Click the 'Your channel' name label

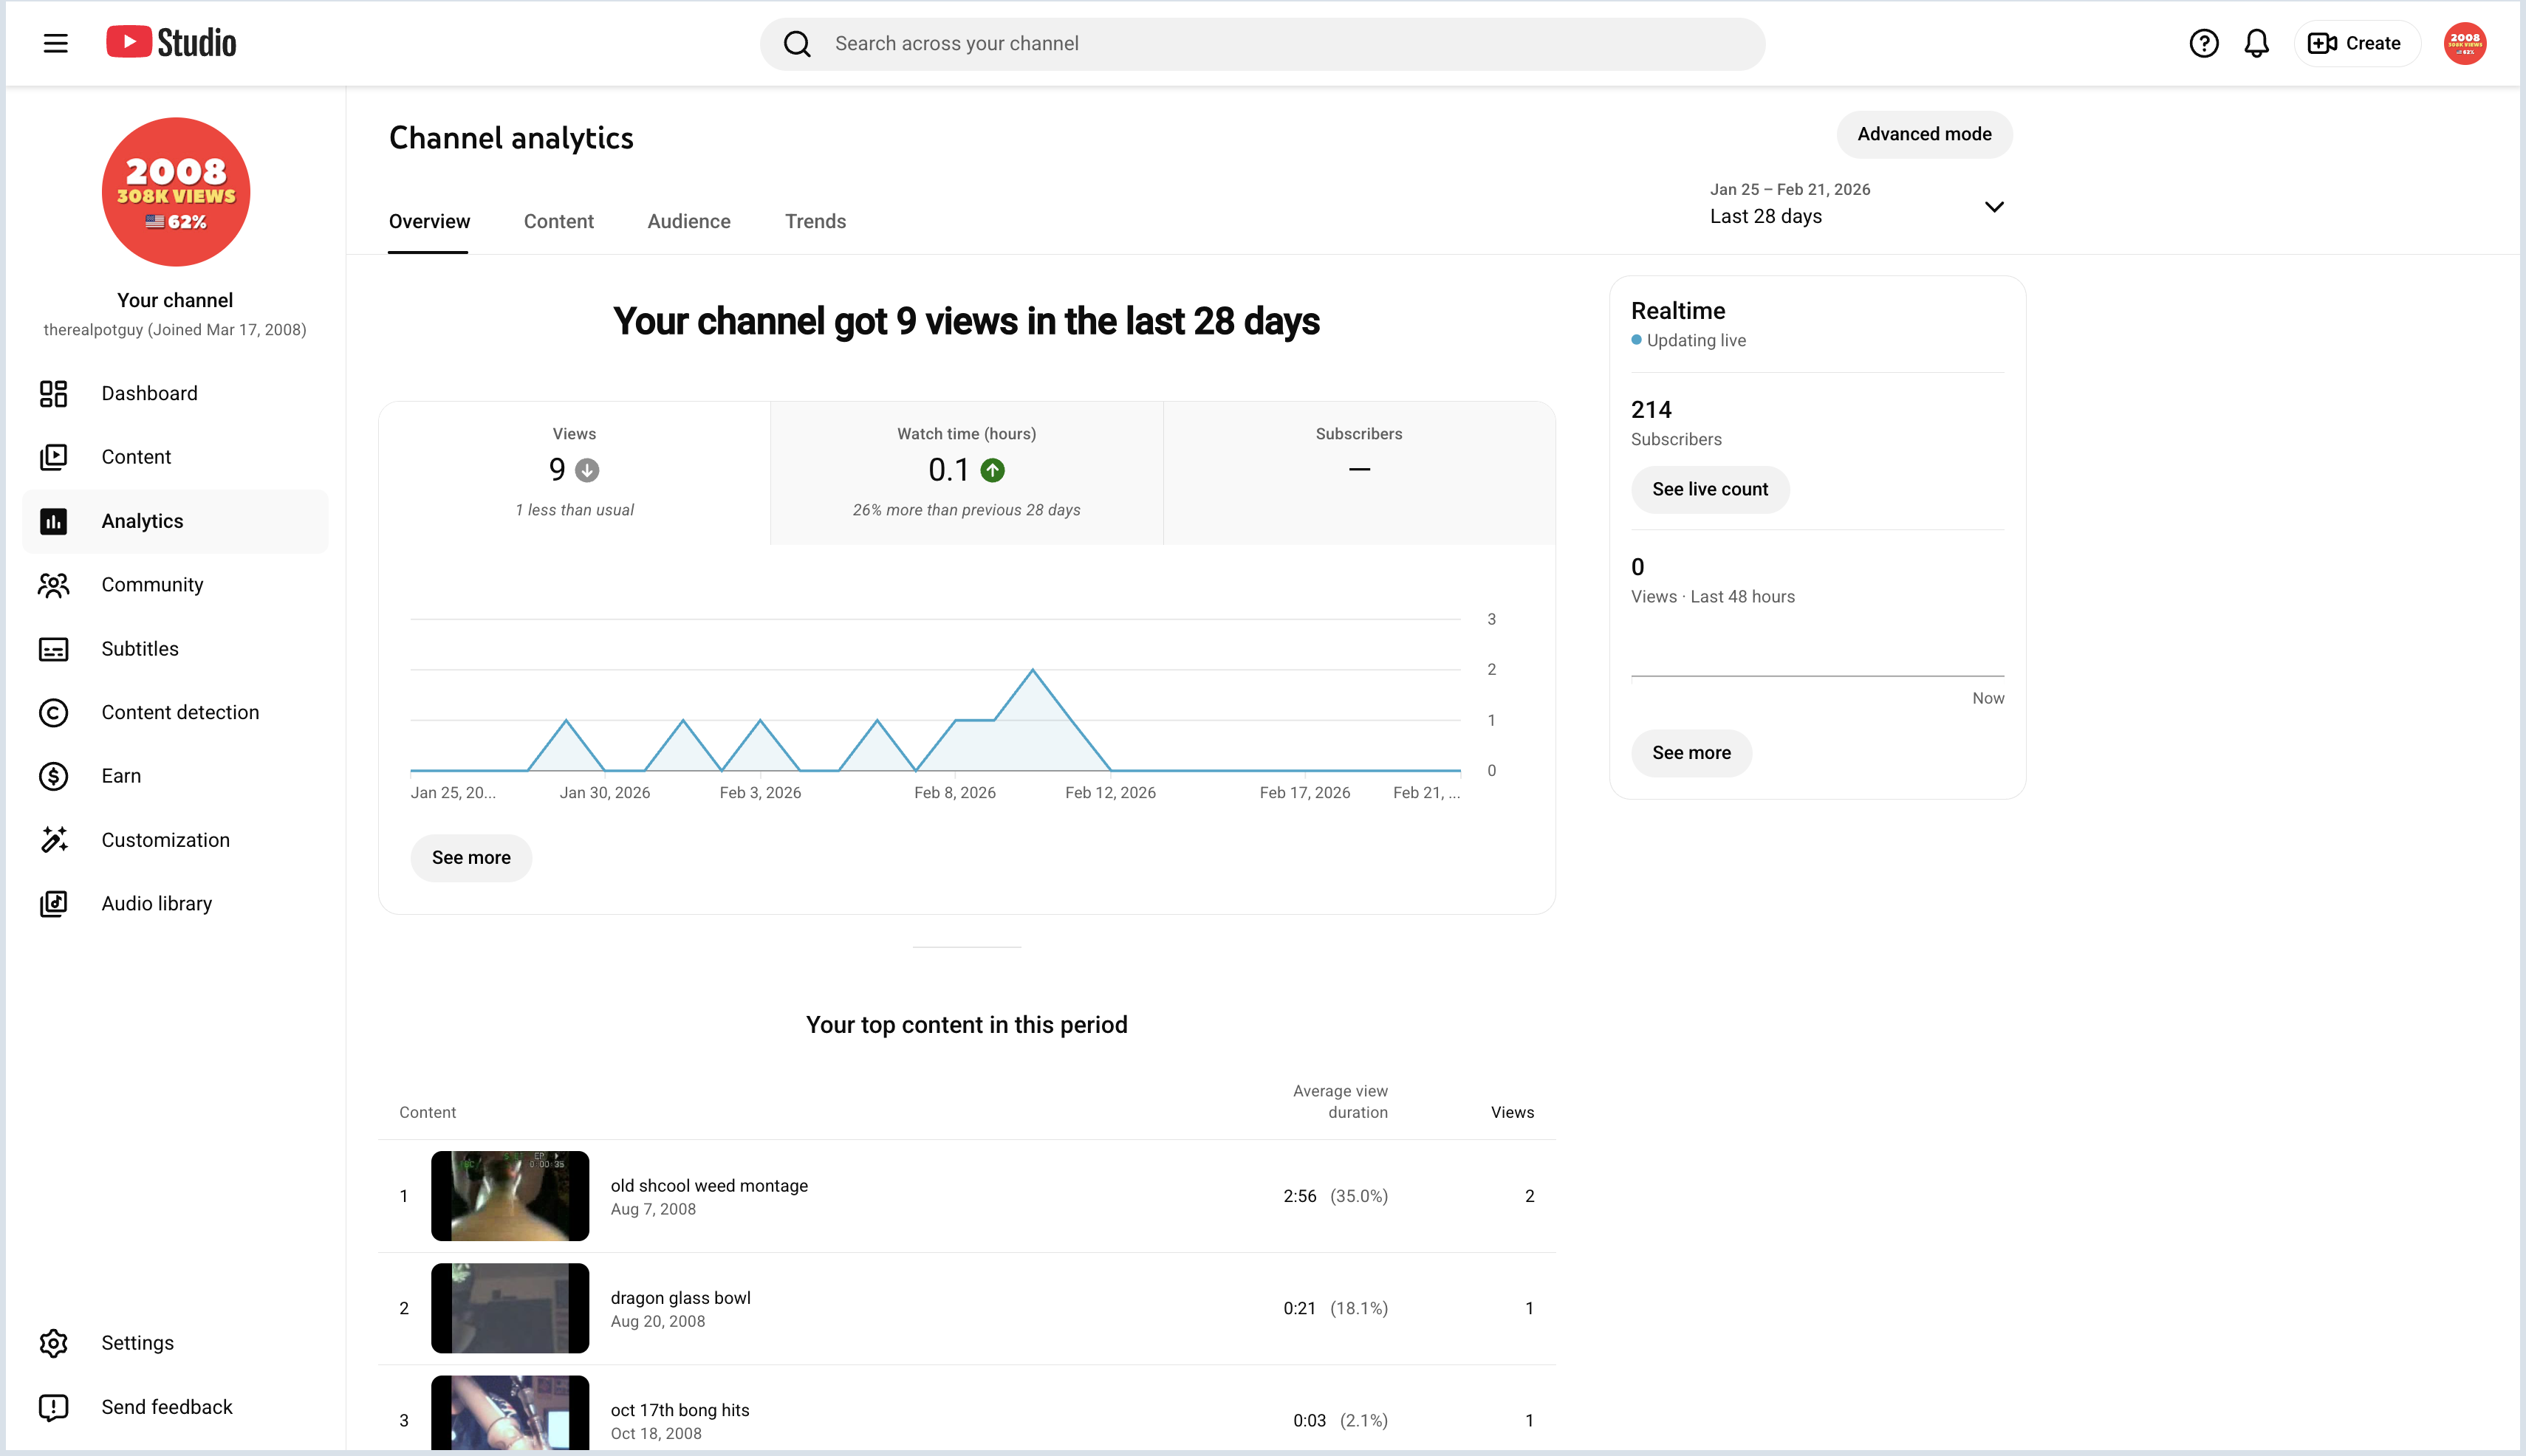coord(175,301)
